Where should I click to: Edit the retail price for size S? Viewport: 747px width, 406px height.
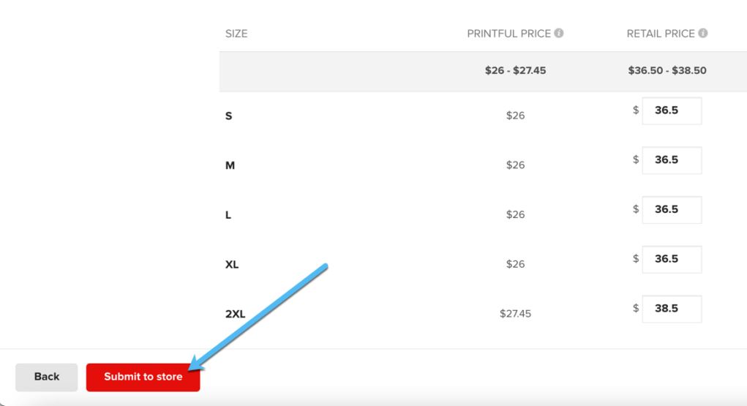tap(672, 110)
